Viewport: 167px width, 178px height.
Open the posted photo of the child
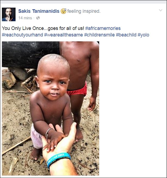tap(50, 108)
